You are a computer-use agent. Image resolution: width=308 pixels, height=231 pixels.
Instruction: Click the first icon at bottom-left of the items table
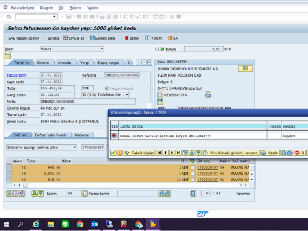9,194
